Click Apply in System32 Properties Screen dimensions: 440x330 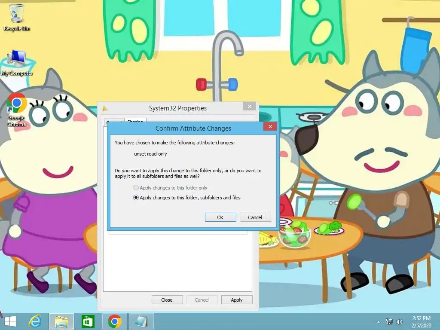click(x=237, y=299)
